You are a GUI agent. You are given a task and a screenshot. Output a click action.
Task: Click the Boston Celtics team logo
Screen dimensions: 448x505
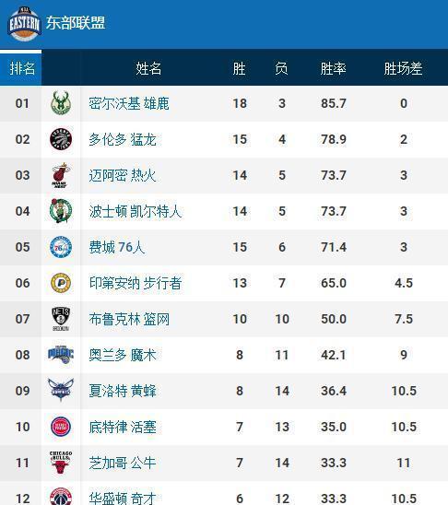coord(61,211)
